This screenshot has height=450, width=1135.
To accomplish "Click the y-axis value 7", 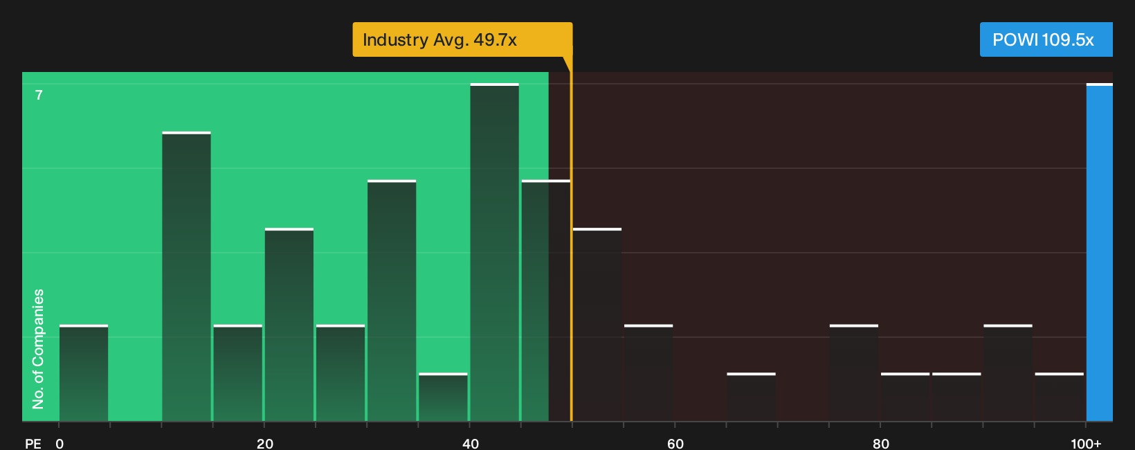I will coord(39,95).
